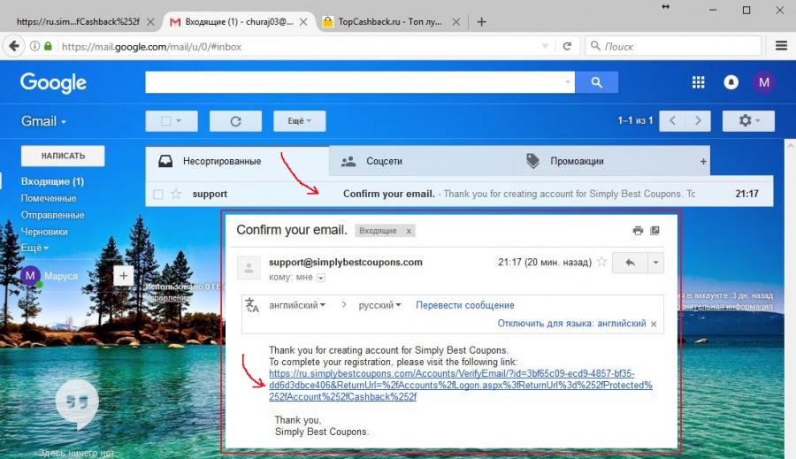Click the blue Gmail search button
Viewport: 796px width, 459px height.
(x=596, y=82)
